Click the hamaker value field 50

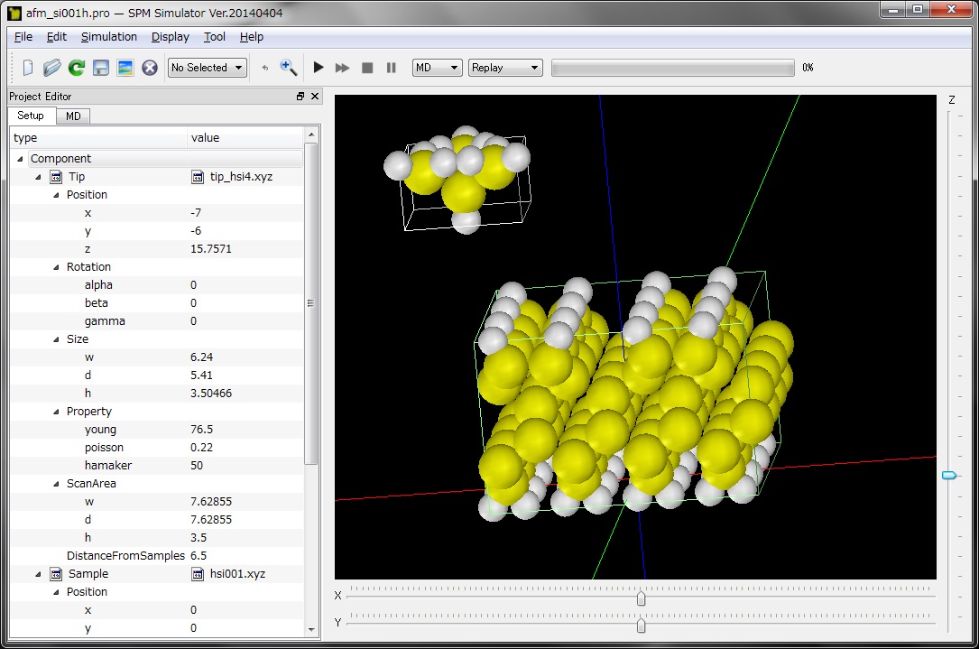[x=197, y=466]
